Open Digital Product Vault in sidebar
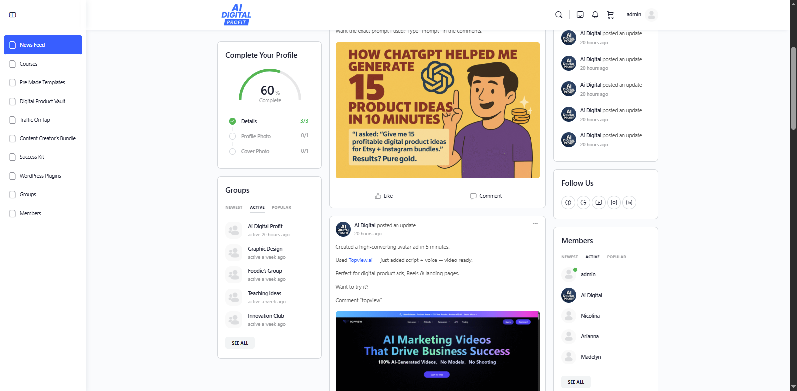 pos(42,101)
